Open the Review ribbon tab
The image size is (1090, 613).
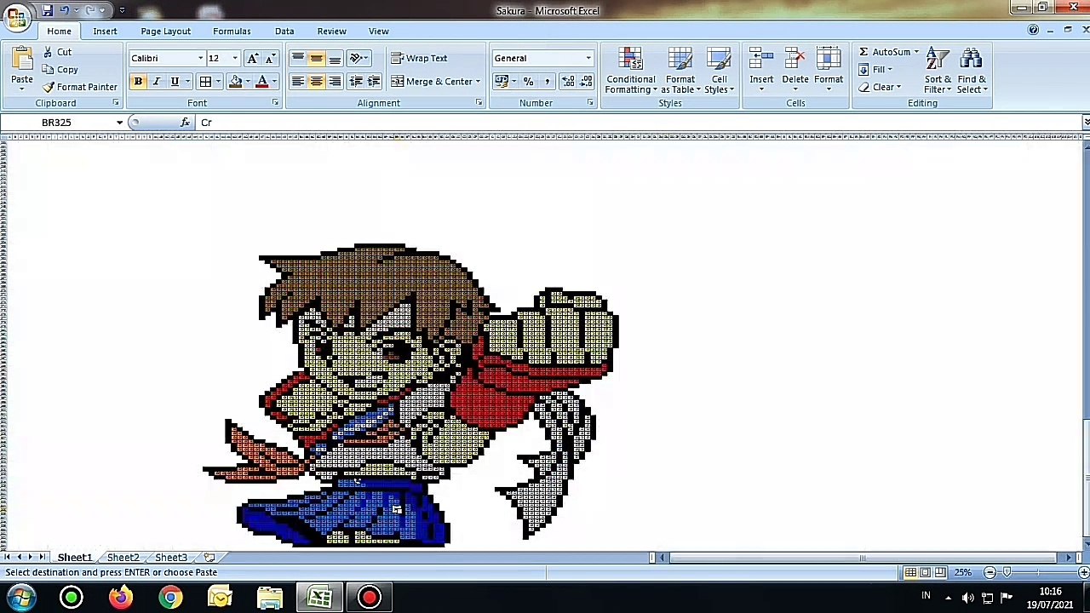coord(332,32)
